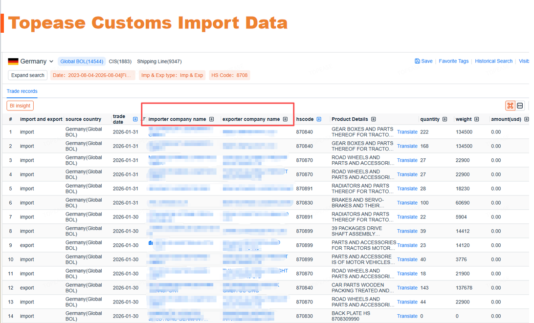Click the sort icon before importer company name
Image resolution: width=534 pixels, height=323 pixels.
[143, 119]
